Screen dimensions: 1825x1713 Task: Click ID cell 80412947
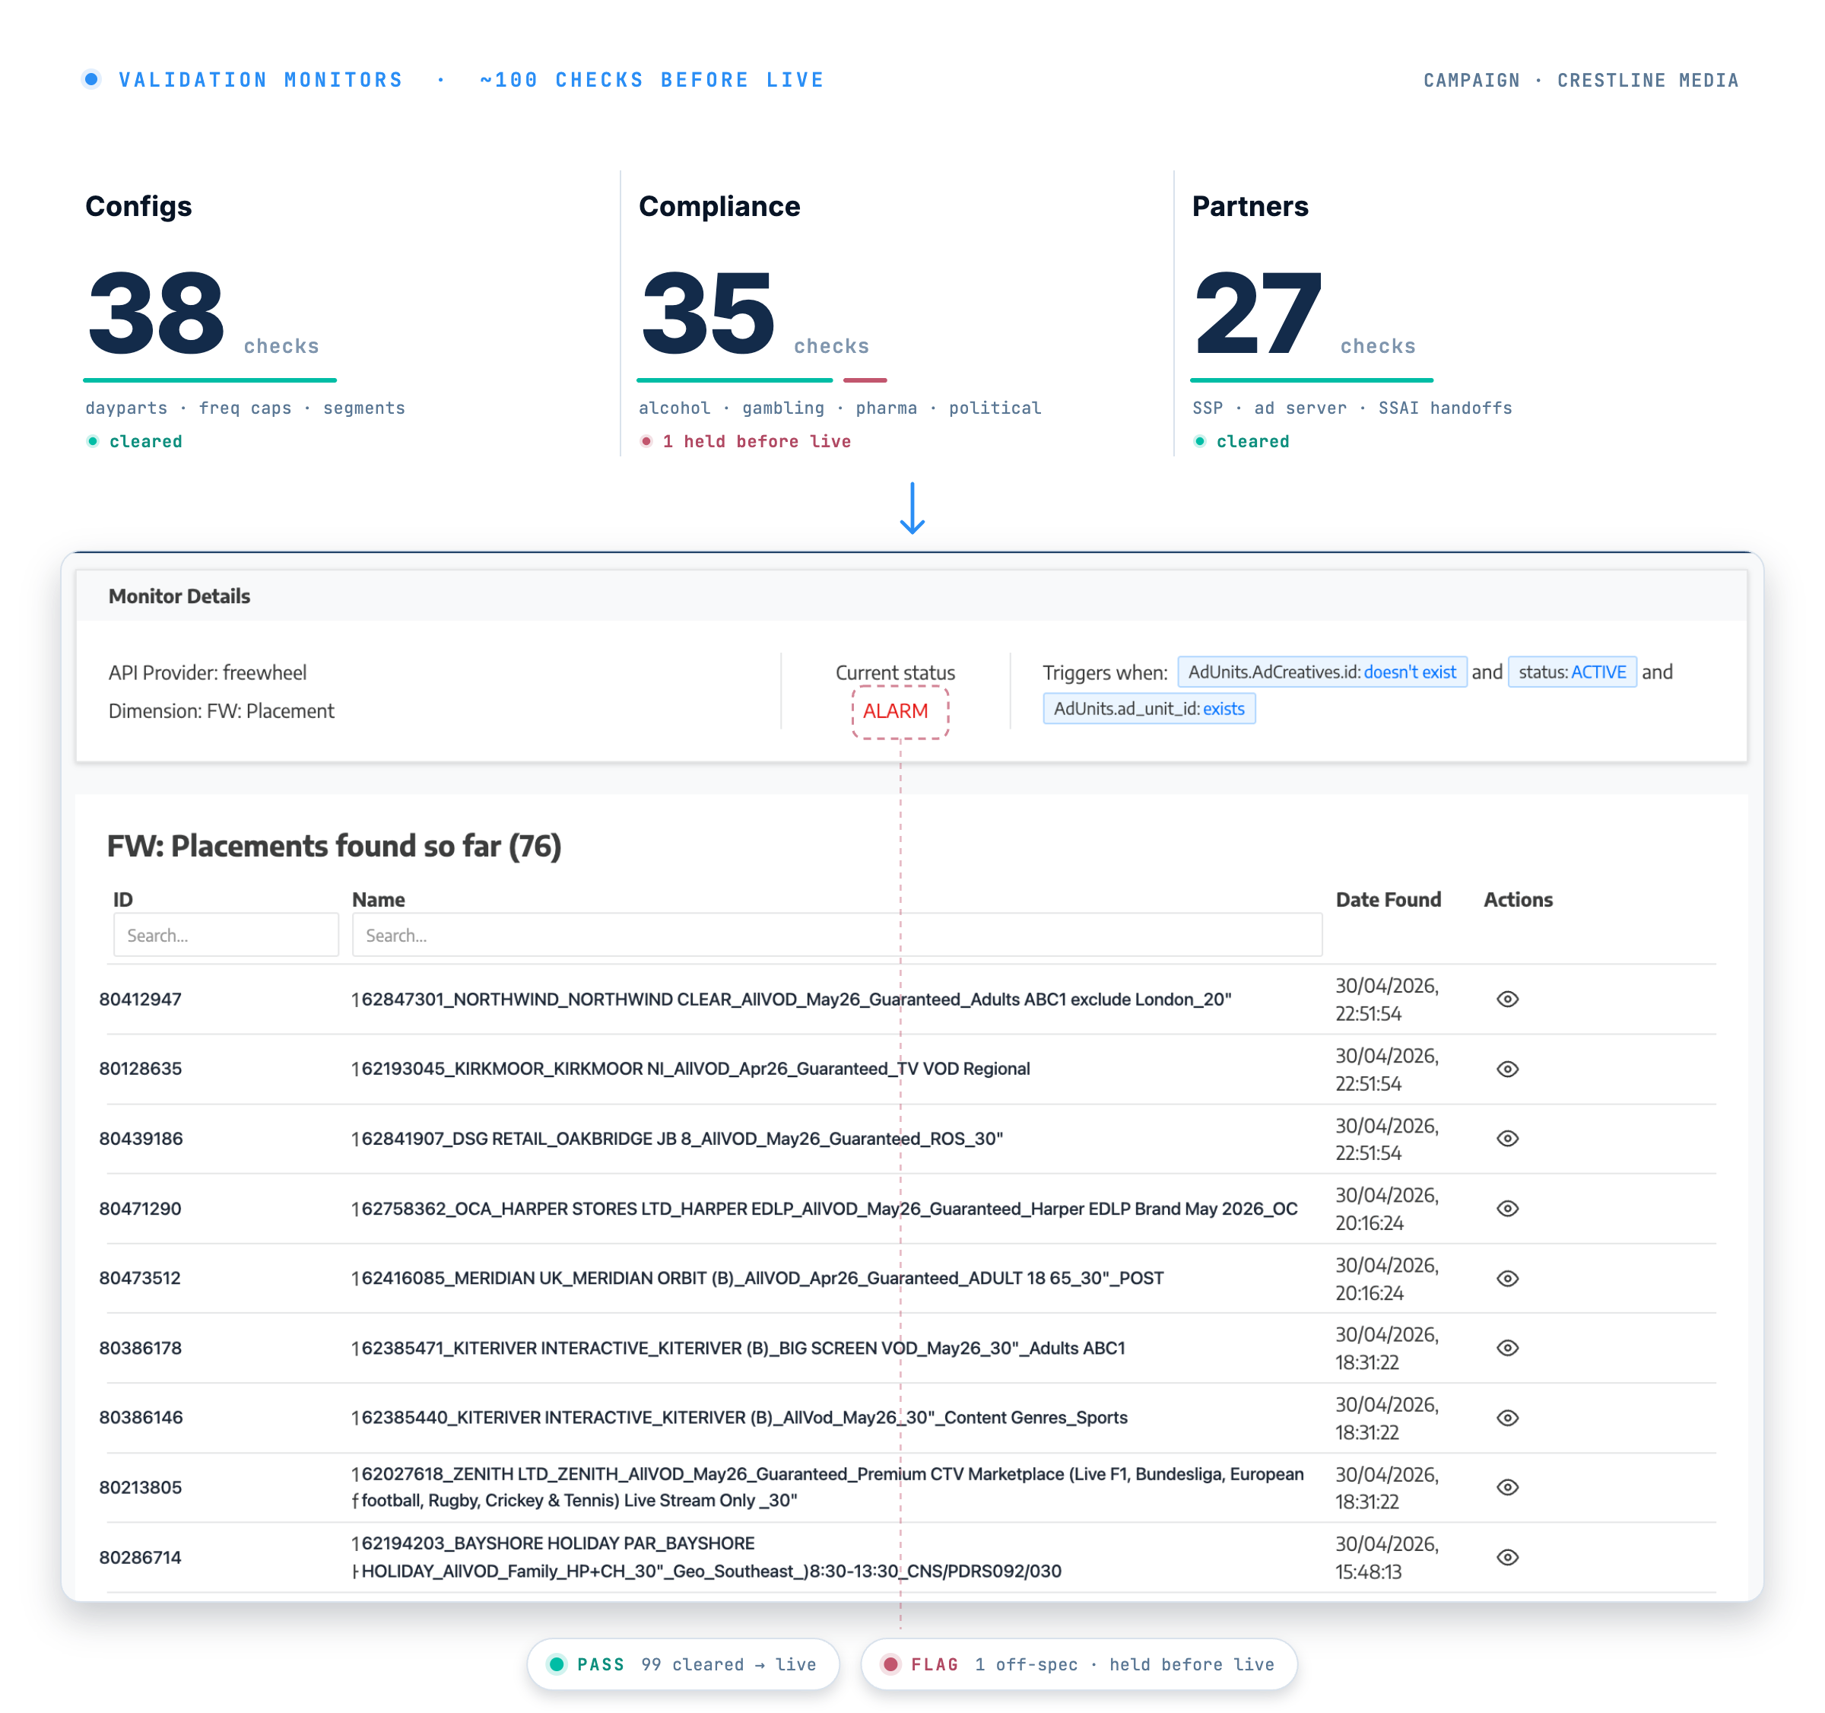pyautogui.click(x=141, y=999)
